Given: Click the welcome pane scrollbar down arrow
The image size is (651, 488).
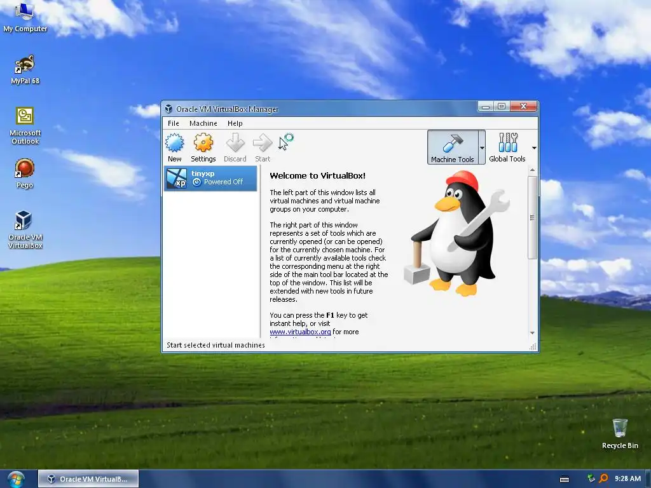Looking at the screenshot, I should pos(532,333).
